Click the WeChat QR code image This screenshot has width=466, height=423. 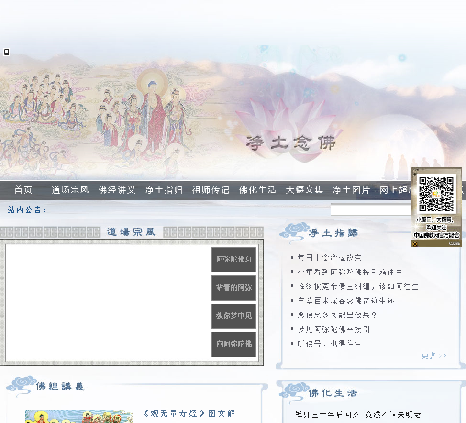pos(436,194)
